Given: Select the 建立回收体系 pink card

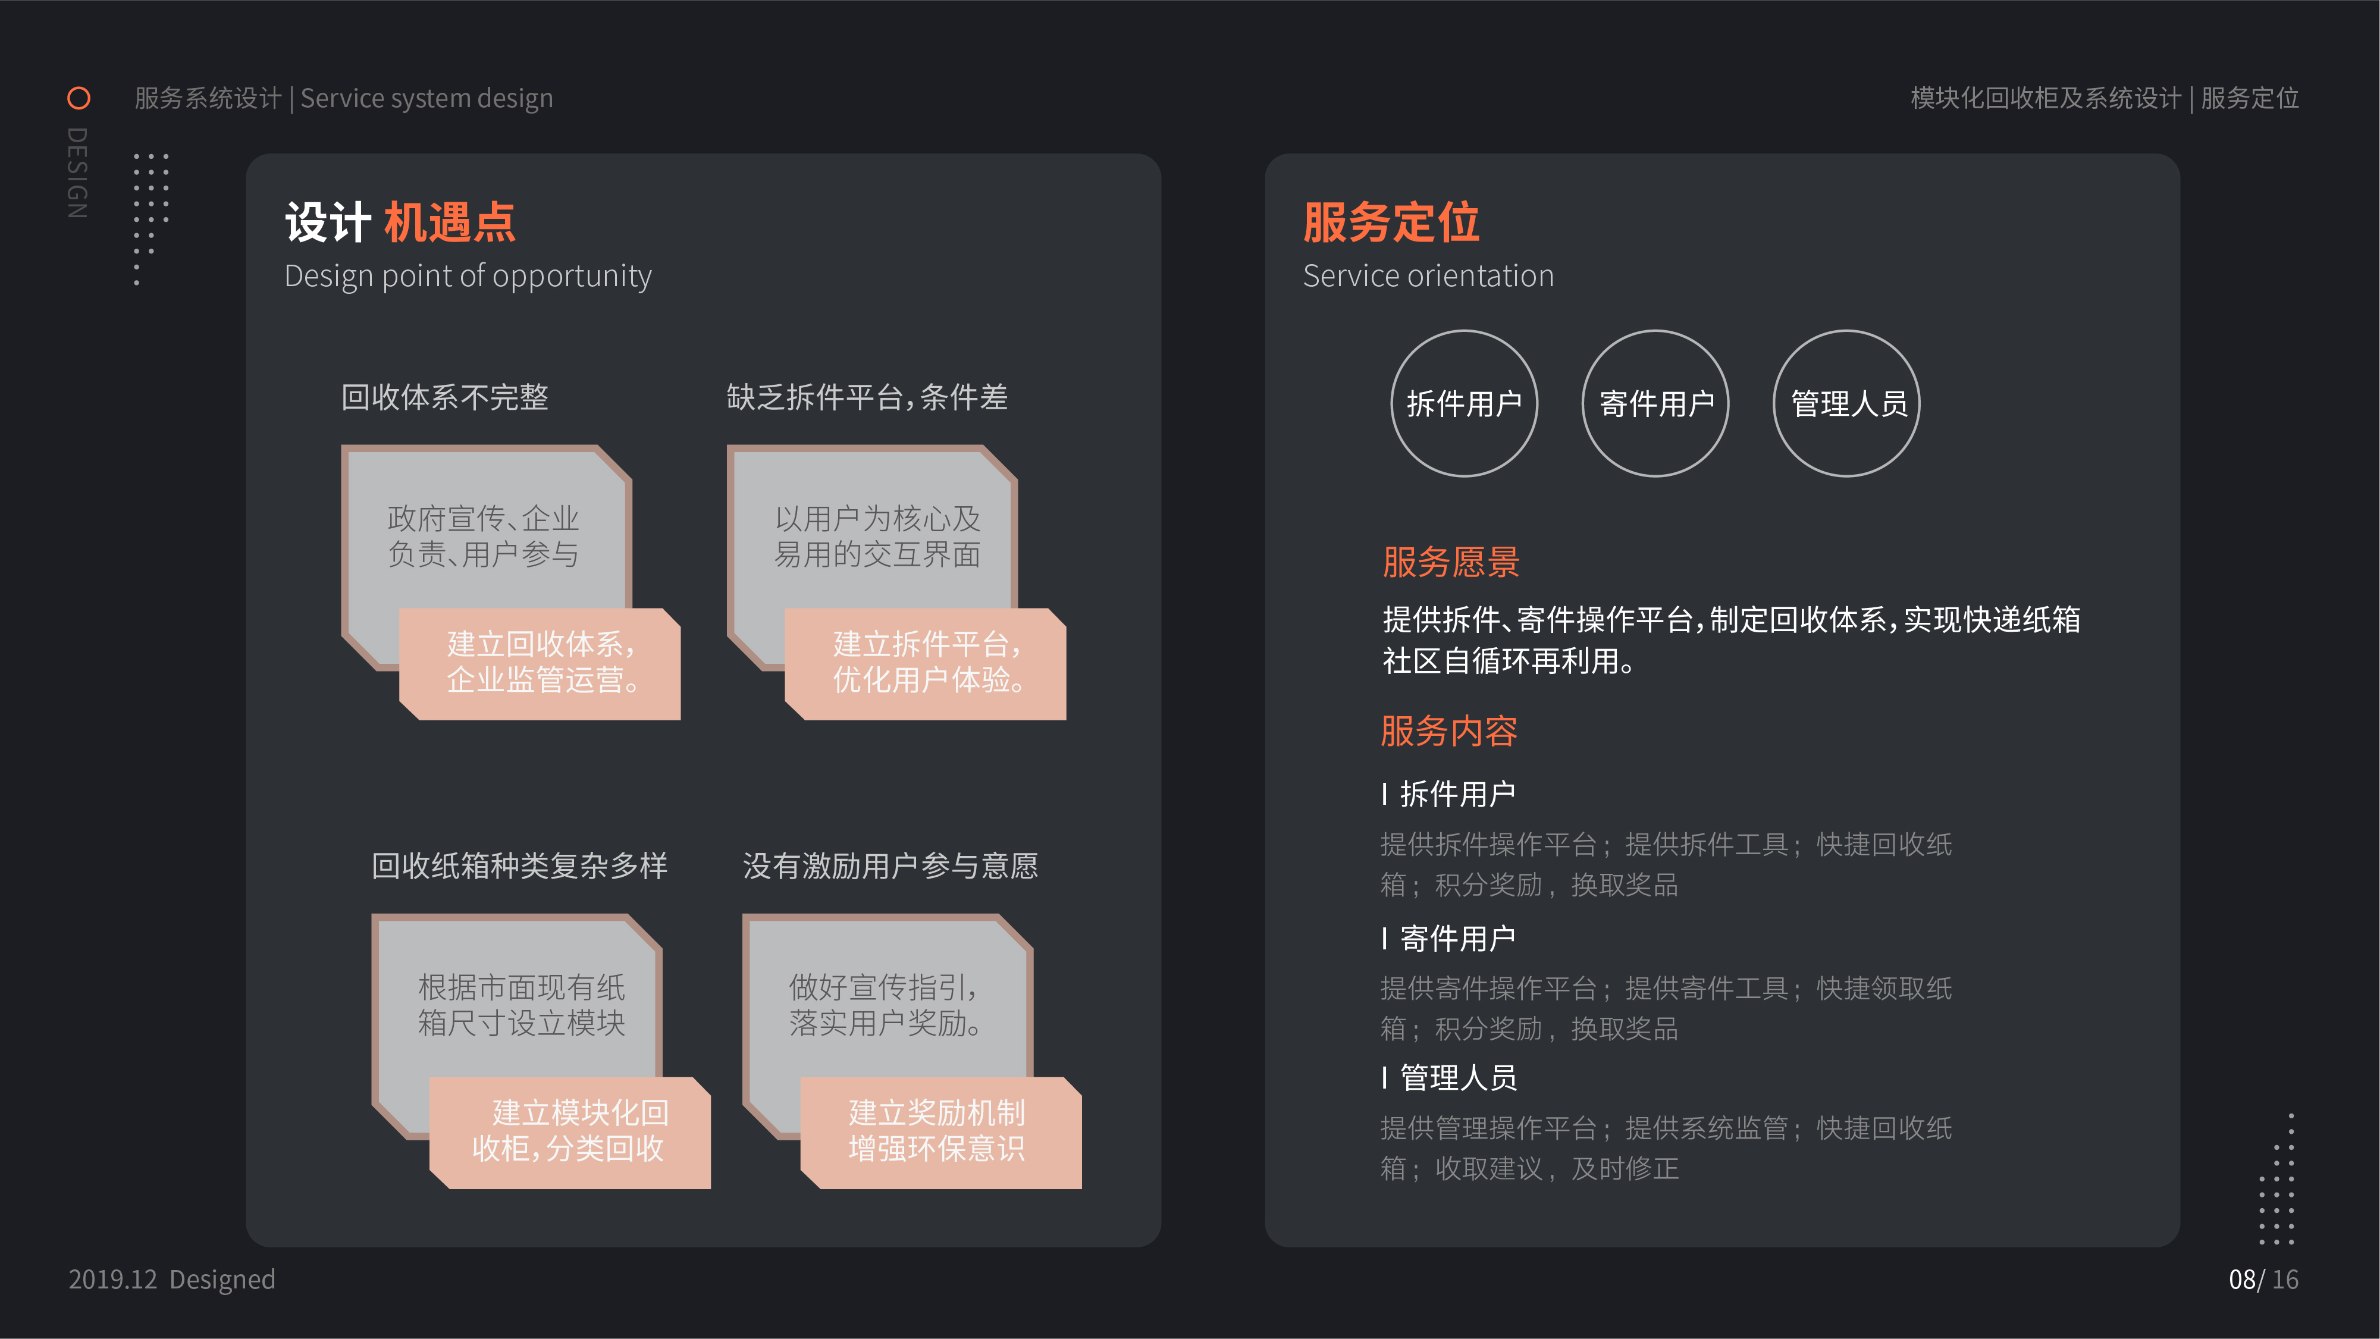Looking at the screenshot, I should pyautogui.click(x=541, y=663).
